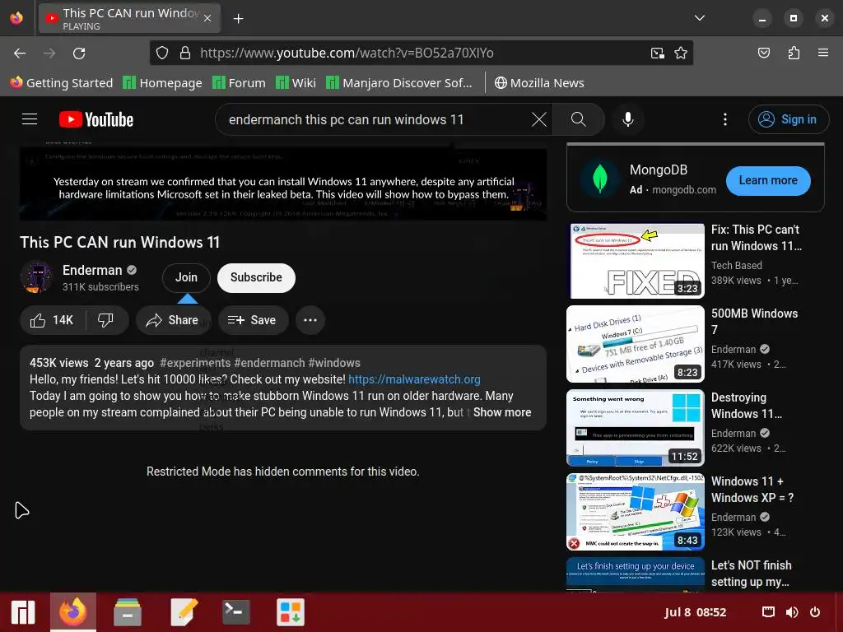Open the display icon in system tray

pos(768,612)
